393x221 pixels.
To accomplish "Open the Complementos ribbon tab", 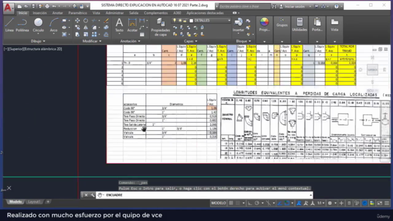I will tap(155, 13).
